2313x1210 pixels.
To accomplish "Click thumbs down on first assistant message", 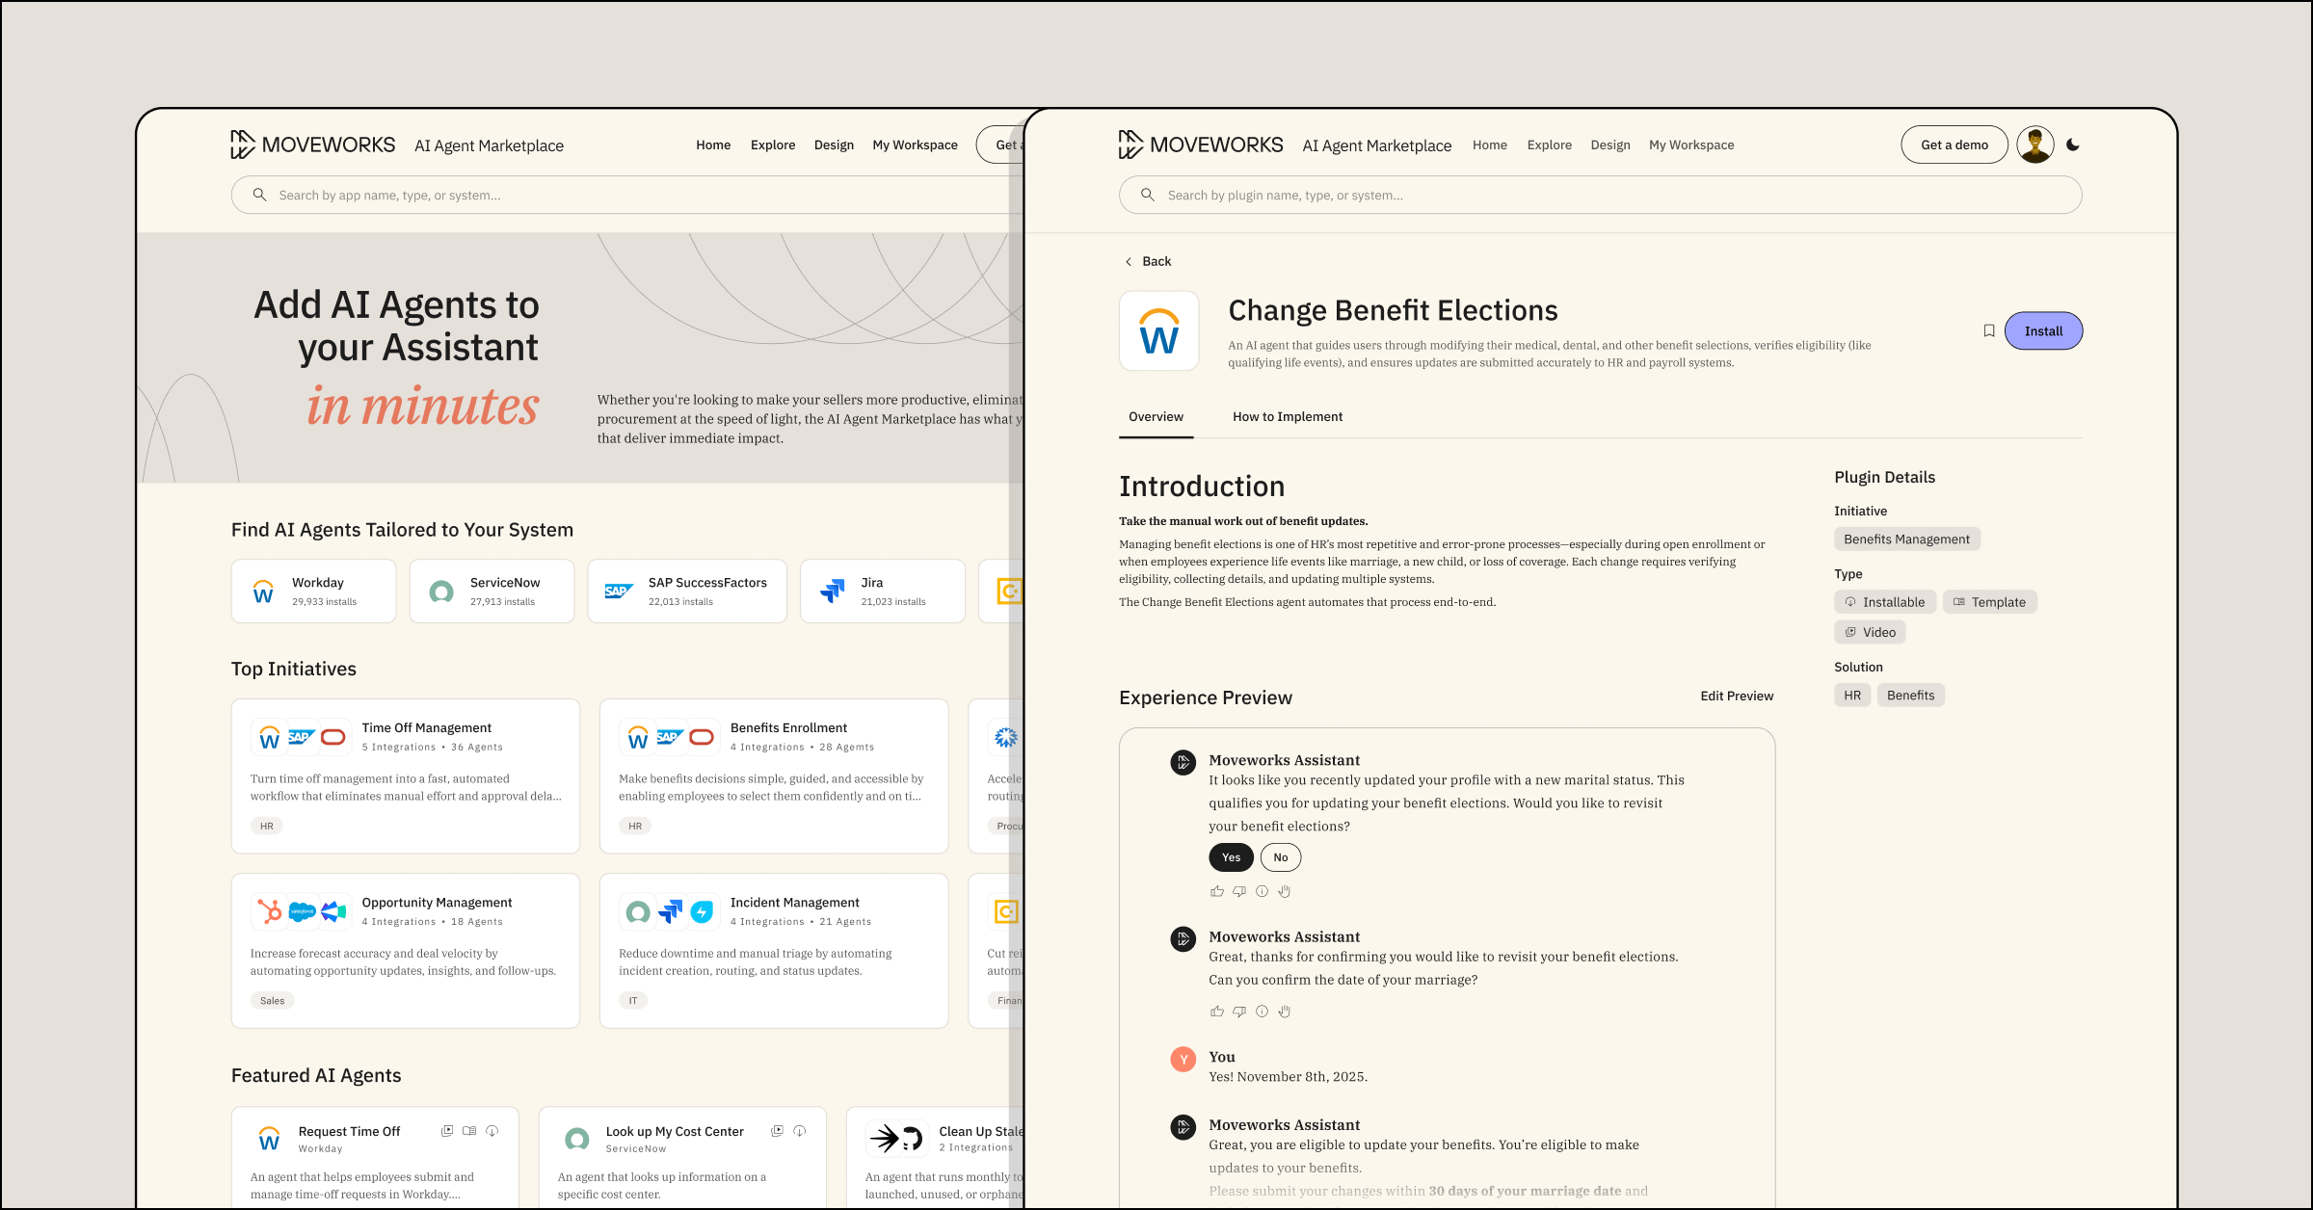I will (x=1239, y=891).
